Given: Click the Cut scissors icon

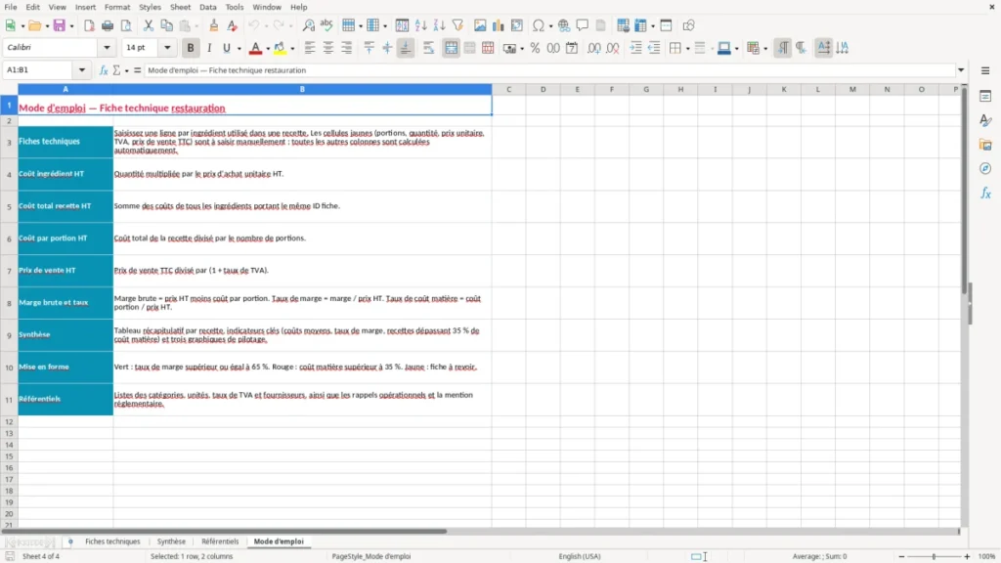Looking at the screenshot, I should pos(149,25).
